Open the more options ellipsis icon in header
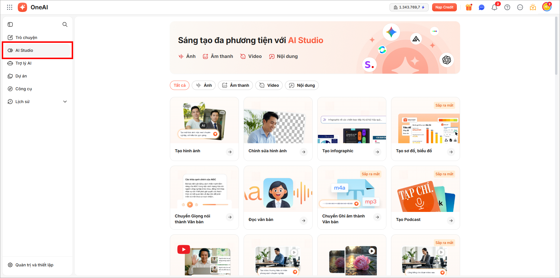Image resolution: width=560 pixels, height=278 pixels. [x=520, y=7]
